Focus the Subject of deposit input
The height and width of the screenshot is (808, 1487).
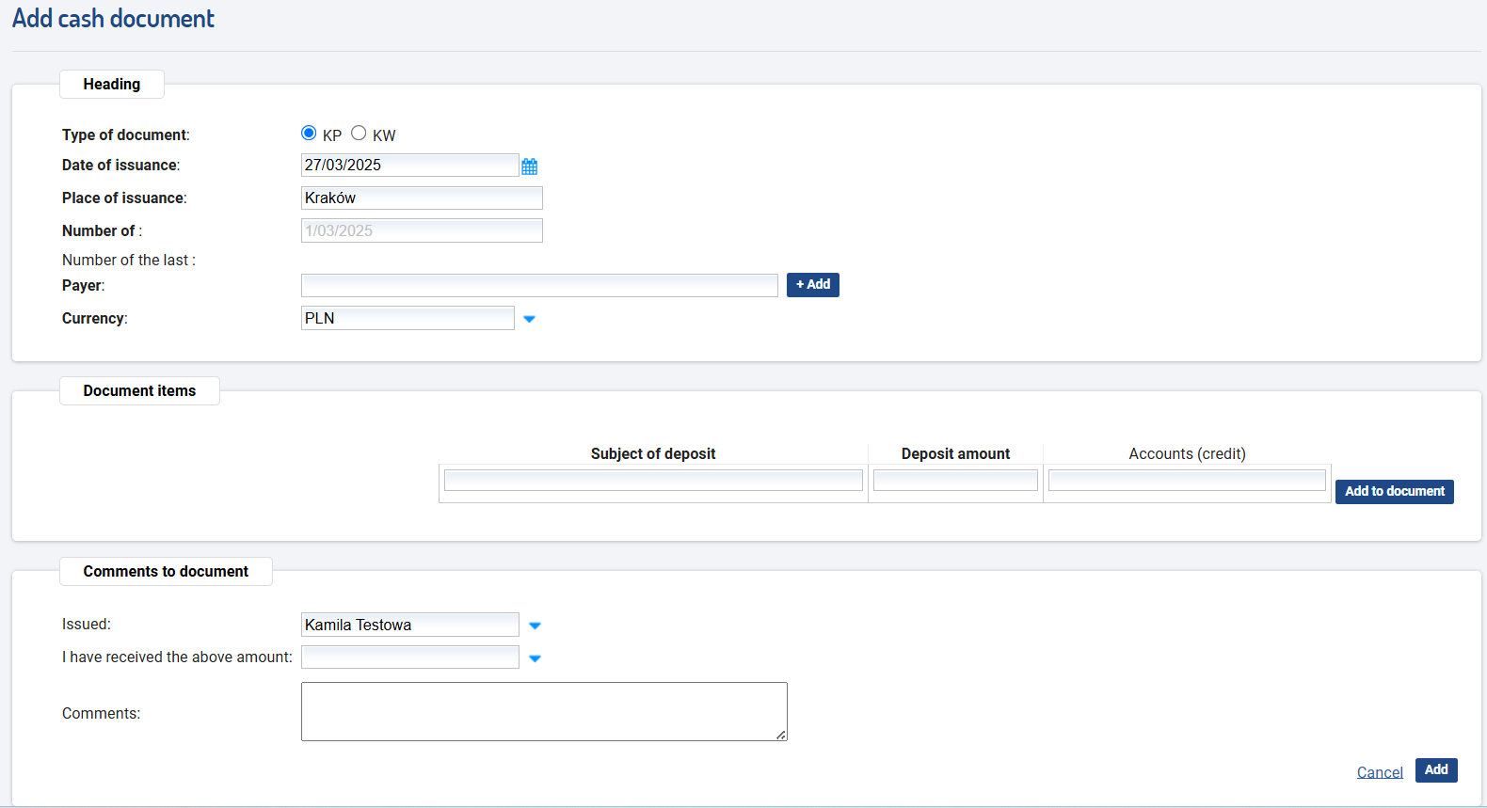653,481
